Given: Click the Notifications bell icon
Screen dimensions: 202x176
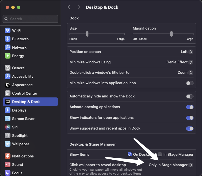Looking at the screenshot, I should [8, 156].
